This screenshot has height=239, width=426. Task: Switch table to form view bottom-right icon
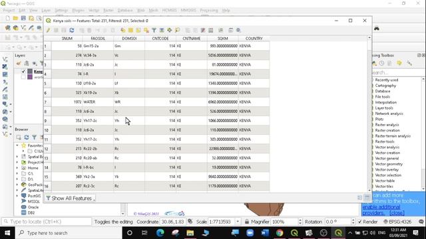[x=359, y=198]
